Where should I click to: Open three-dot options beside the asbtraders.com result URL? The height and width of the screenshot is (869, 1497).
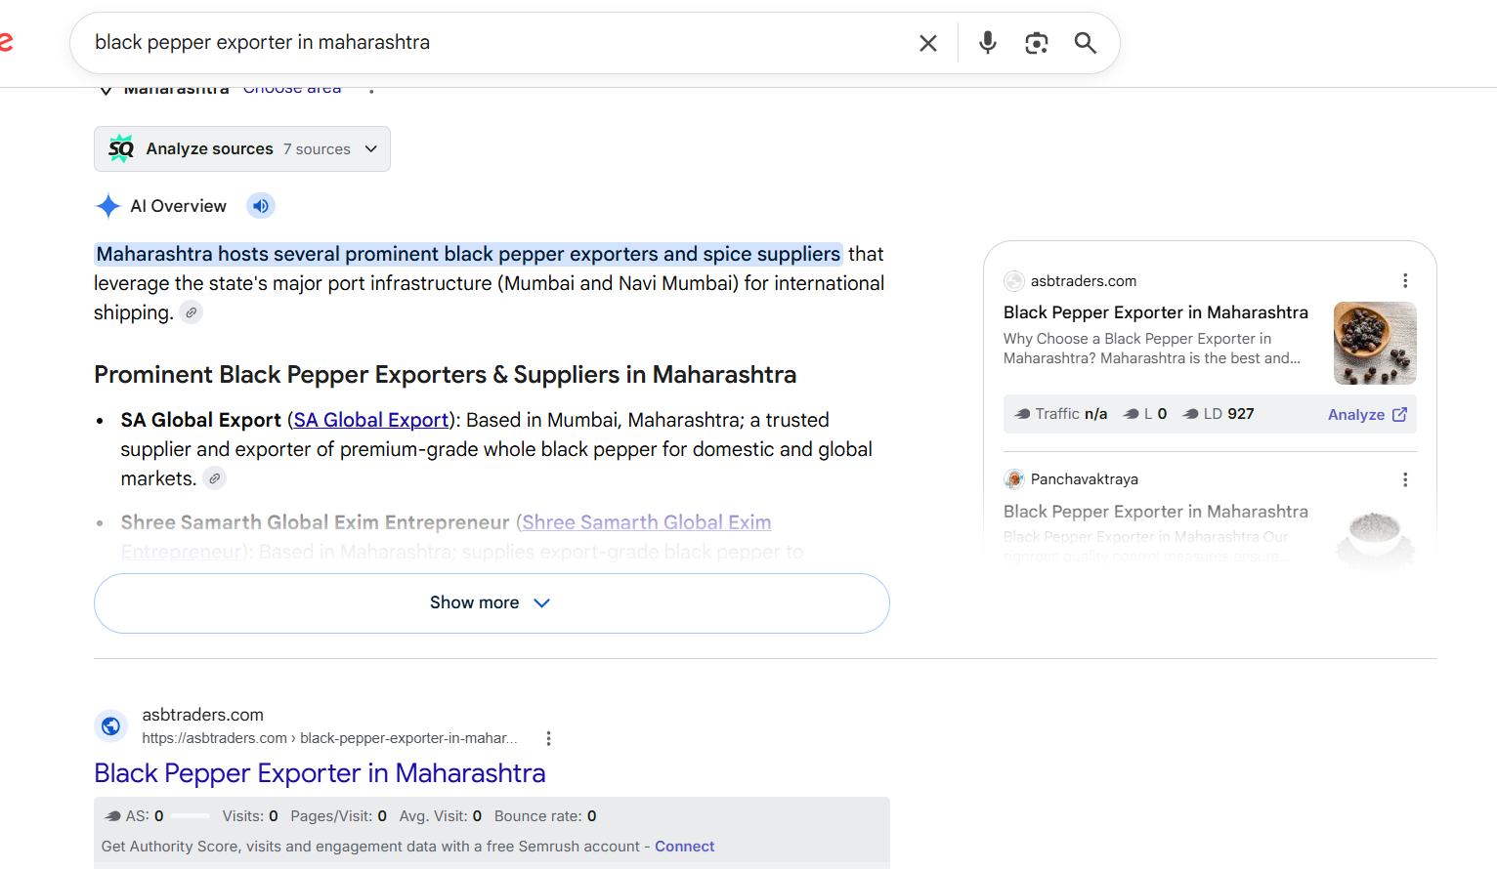pos(548,738)
